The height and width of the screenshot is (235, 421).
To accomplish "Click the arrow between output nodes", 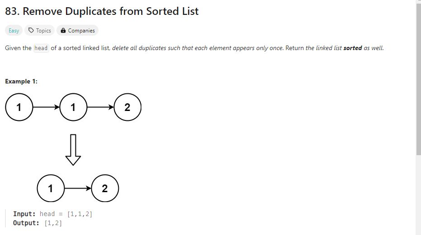I will coord(78,189).
